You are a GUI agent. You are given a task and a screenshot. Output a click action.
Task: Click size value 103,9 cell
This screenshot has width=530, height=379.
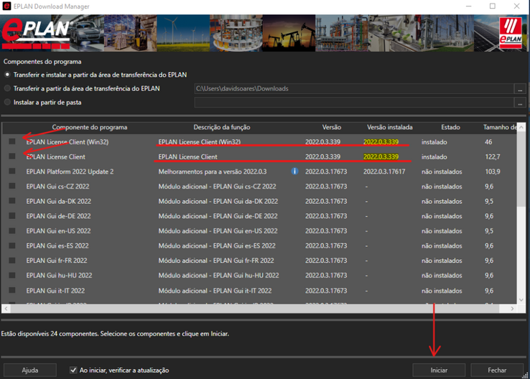(493, 172)
